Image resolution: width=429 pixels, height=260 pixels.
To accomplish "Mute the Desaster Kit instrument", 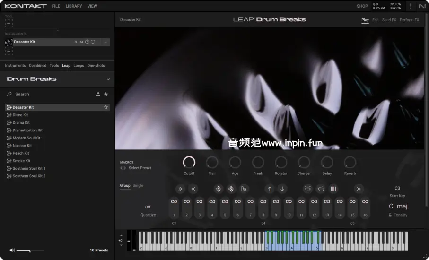I will (x=81, y=42).
